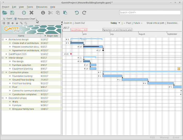Open the Warning status indicator
This screenshot has width=183, height=140.
click(x=164, y=138)
